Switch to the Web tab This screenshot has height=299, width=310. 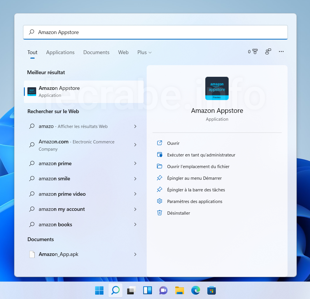123,52
